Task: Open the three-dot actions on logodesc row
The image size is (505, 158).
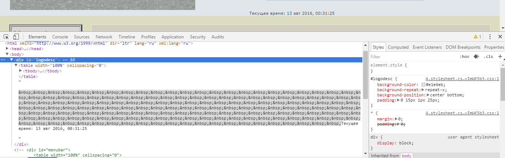Action: [x=3, y=60]
